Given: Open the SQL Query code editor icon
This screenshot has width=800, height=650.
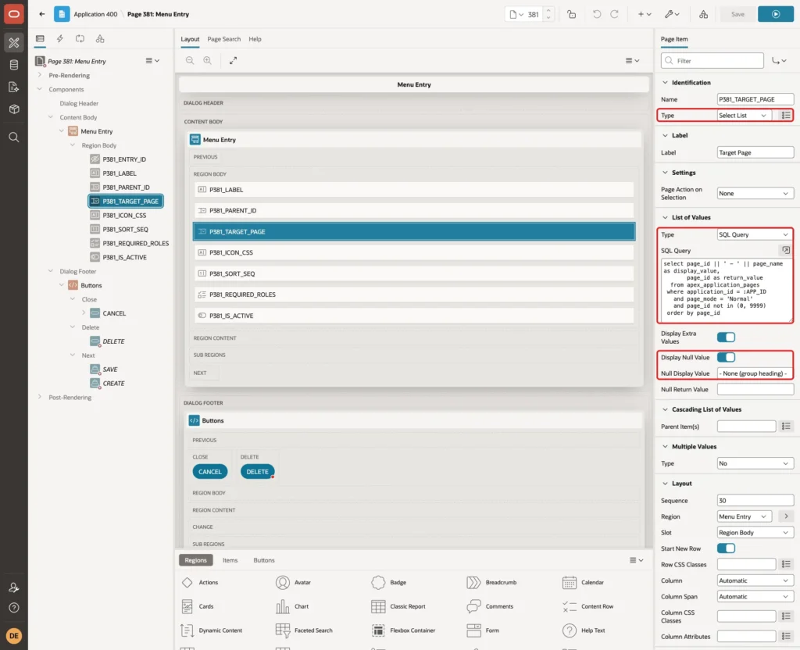Looking at the screenshot, I should pyautogui.click(x=786, y=250).
